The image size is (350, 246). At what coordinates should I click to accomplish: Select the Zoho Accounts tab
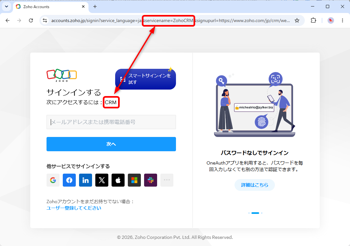click(51, 7)
